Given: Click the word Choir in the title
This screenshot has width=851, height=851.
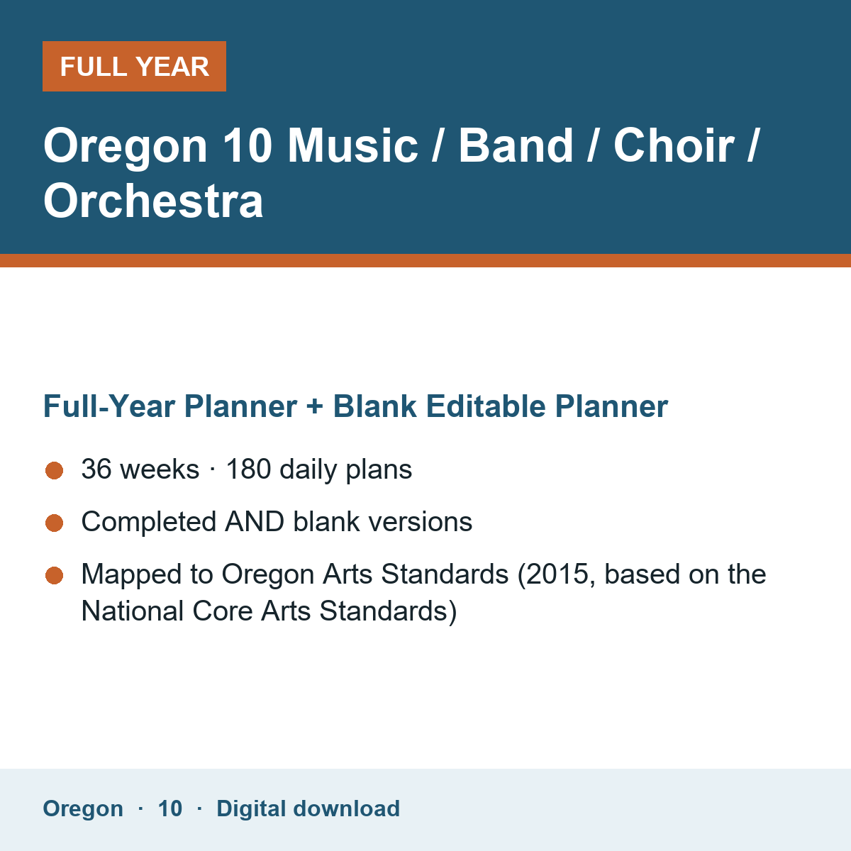Looking at the screenshot, I should (x=674, y=145).
